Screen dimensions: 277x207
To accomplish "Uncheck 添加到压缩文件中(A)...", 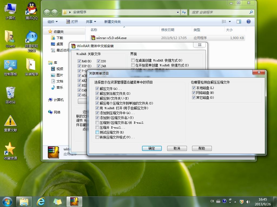I will (97, 113).
